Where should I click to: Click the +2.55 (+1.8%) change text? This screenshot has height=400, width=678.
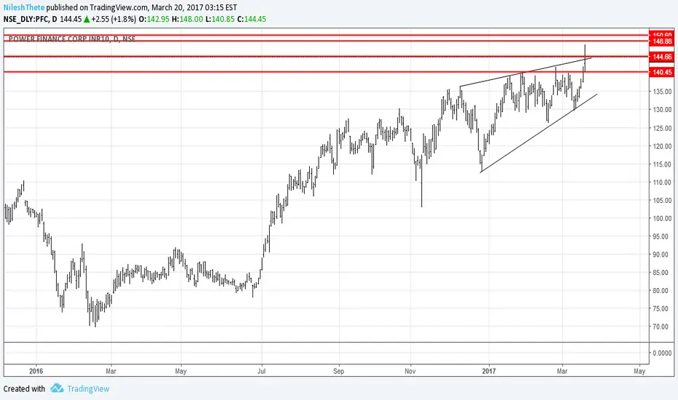[x=113, y=19]
